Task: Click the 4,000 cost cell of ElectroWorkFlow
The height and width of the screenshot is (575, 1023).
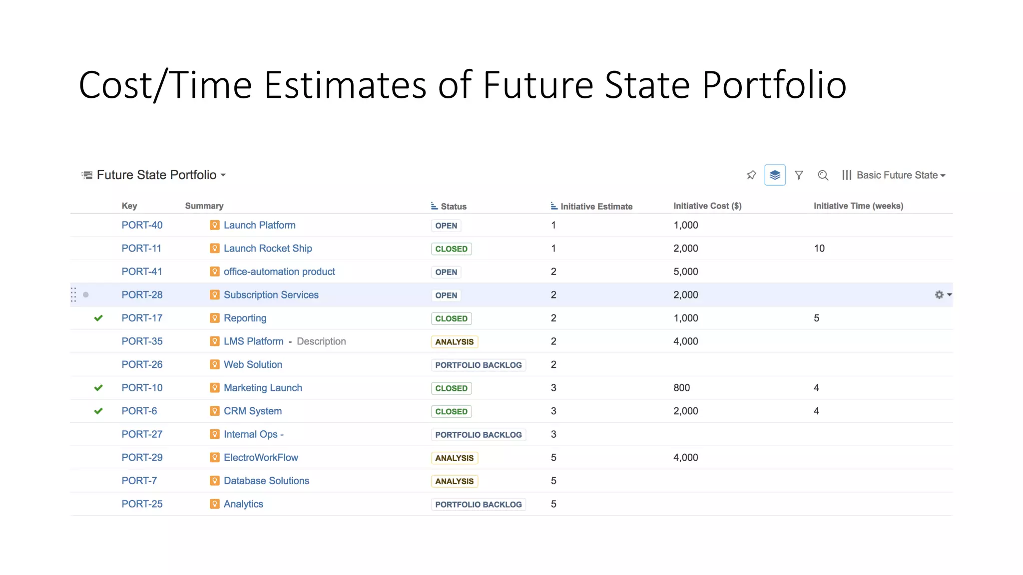Action: (685, 458)
